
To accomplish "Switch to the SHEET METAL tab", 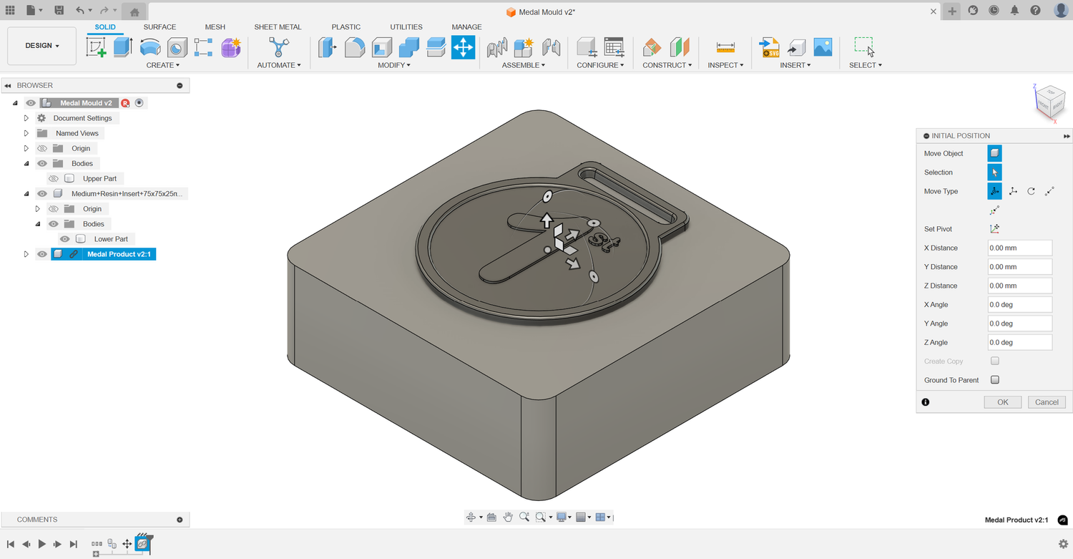I will coord(278,27).
